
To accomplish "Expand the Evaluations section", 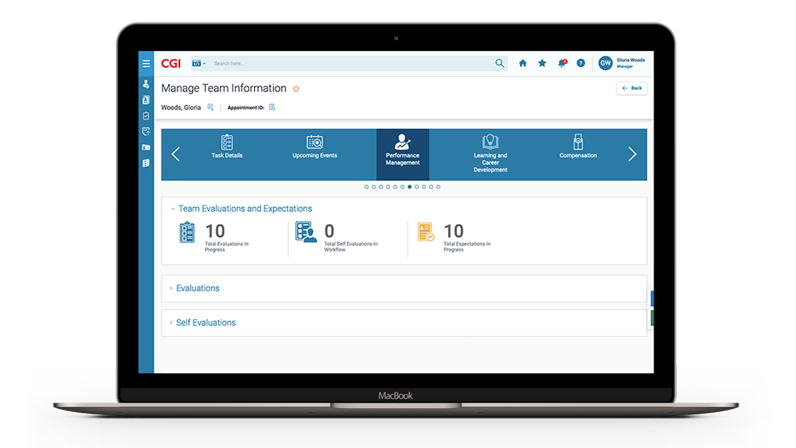I will (x=197, y=288).
